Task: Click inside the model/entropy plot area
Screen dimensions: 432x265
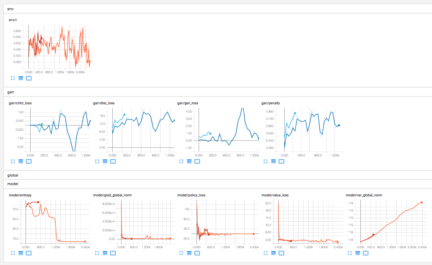Action: click(56, 221)
